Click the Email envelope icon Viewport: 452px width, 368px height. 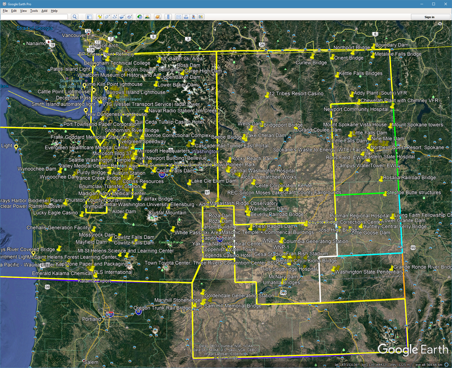179,17
